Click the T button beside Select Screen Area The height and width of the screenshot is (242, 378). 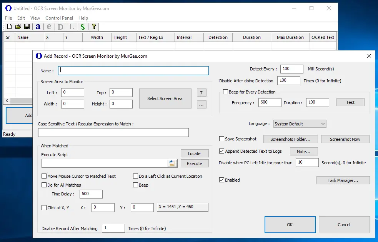201,93
